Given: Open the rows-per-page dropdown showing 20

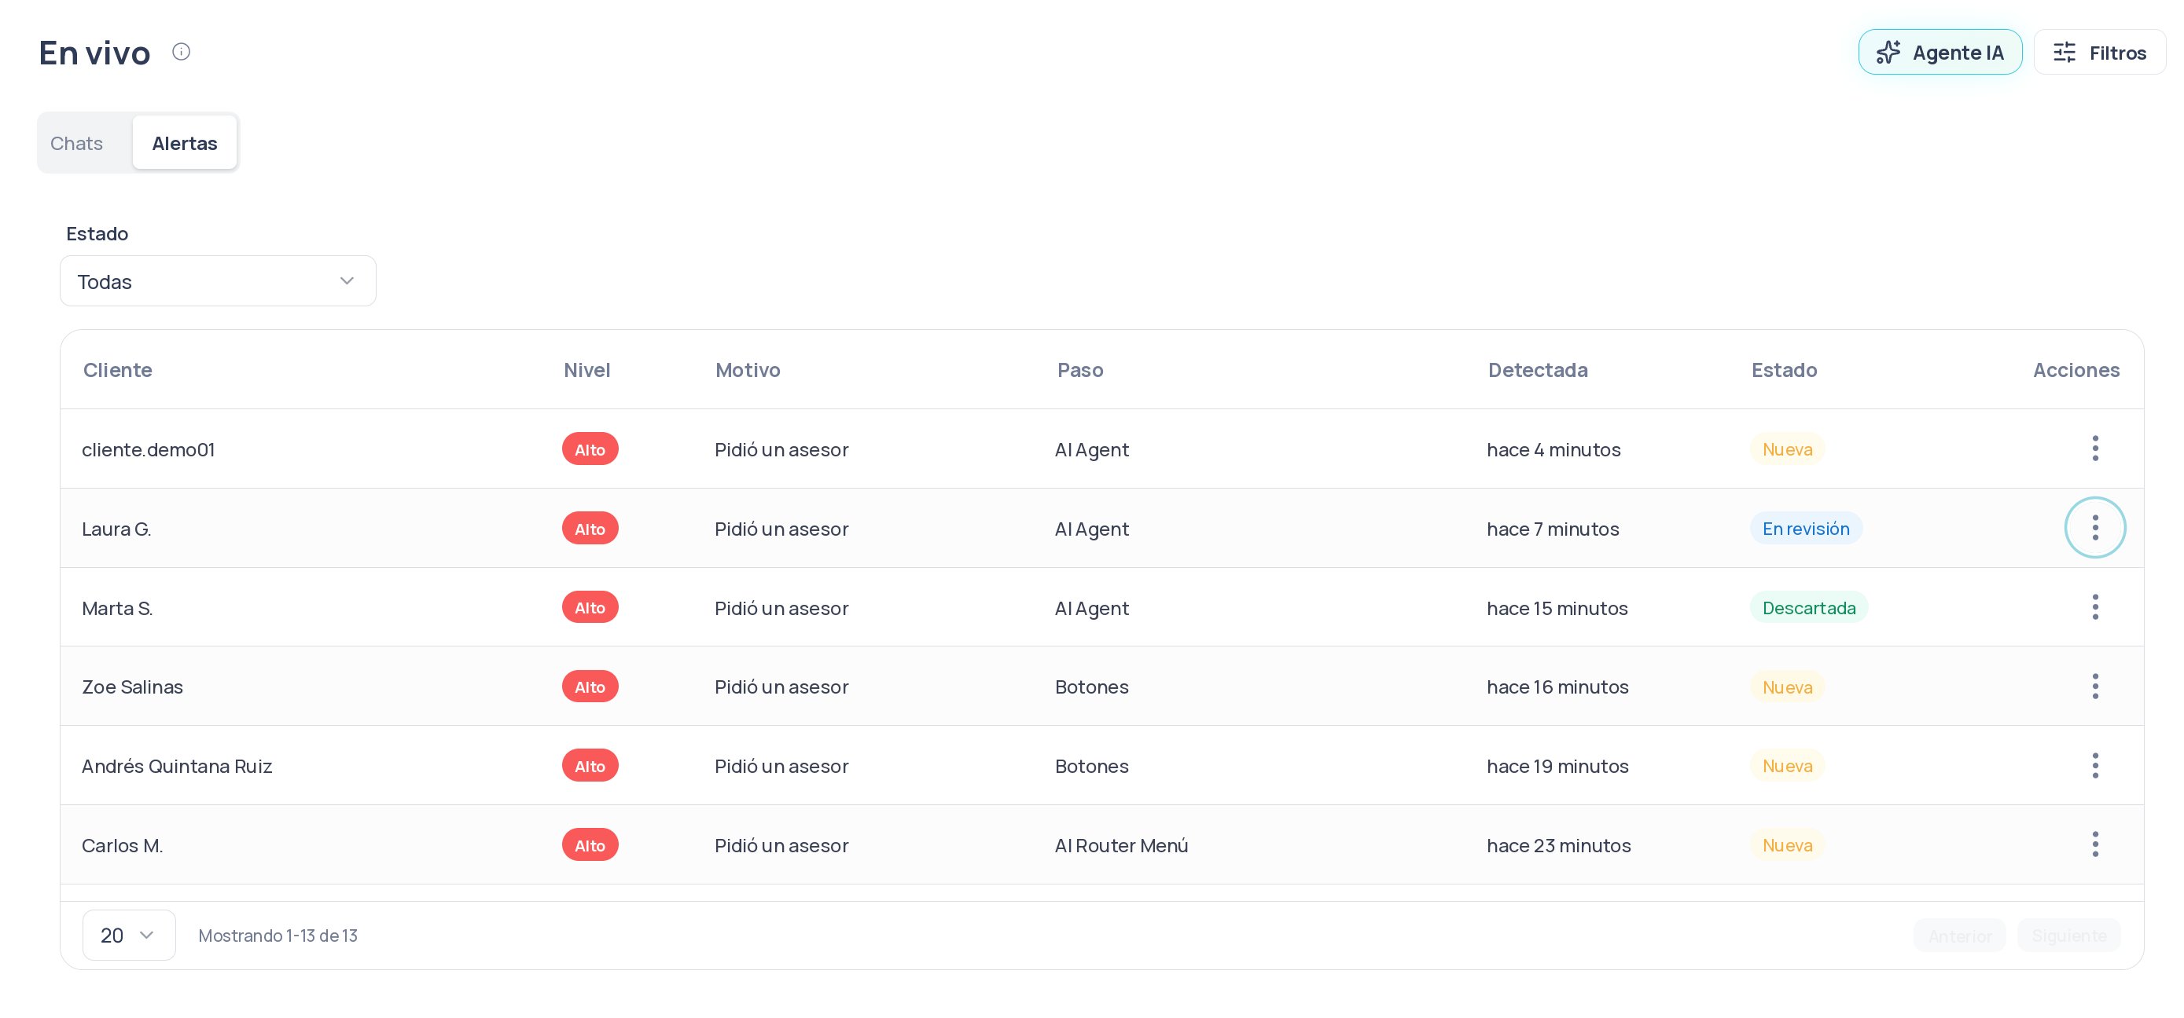Looking at the screenshot, I should 129,935.
